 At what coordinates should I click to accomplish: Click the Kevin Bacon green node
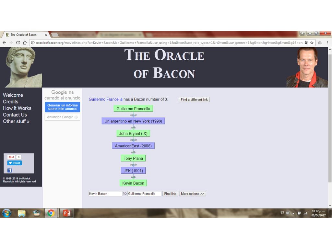[133, 183]
